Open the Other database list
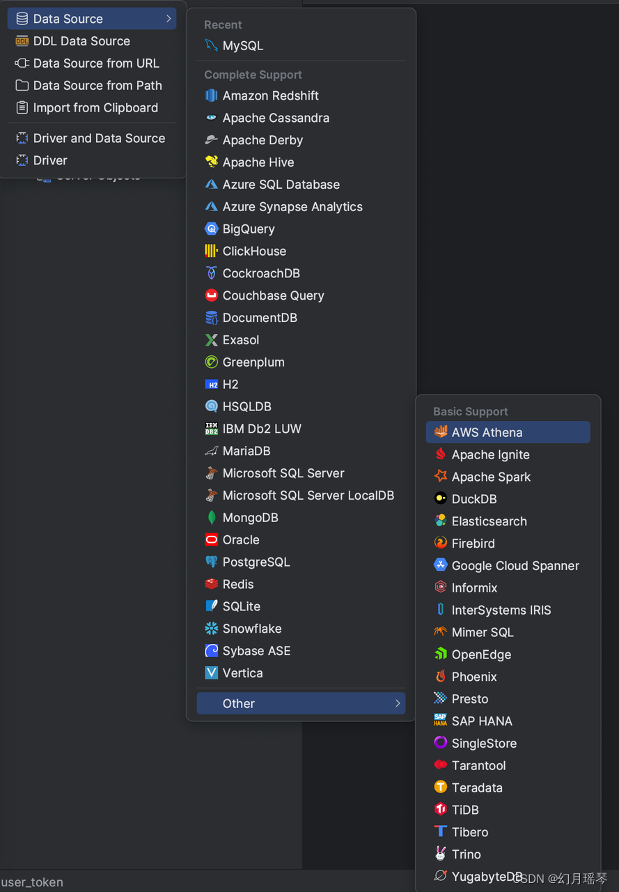The height and width of the screenshot is (892, 619). point(301,703)
